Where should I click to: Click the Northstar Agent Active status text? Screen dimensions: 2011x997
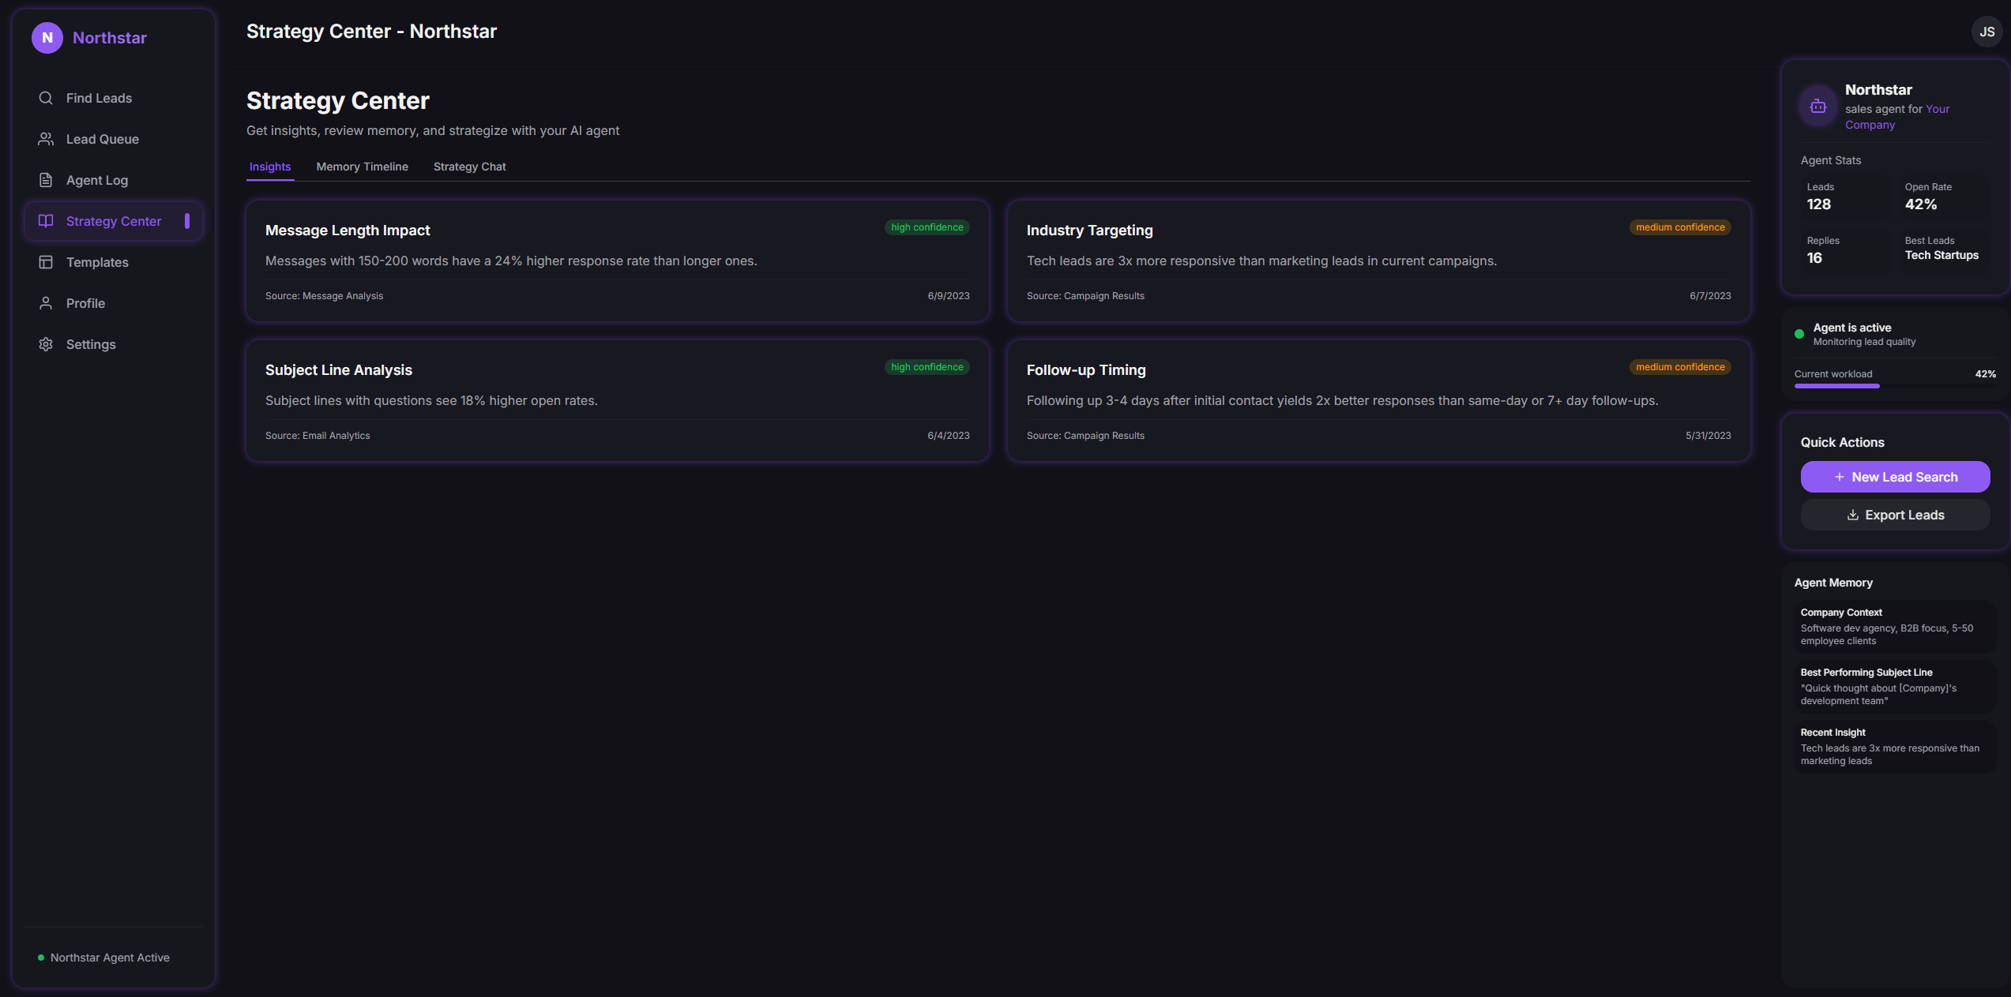coord(110,958)
